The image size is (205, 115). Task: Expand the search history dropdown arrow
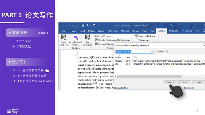coord(152,51)
